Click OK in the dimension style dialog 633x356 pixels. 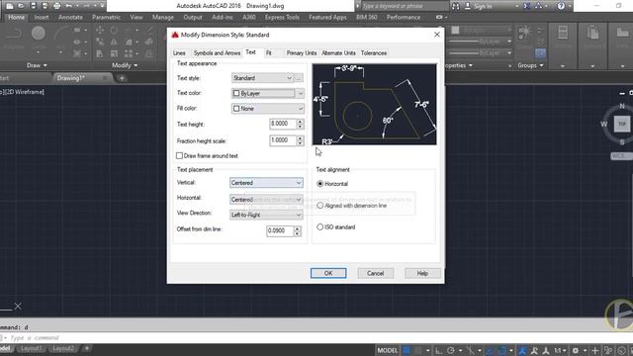[x=328, y=273]
